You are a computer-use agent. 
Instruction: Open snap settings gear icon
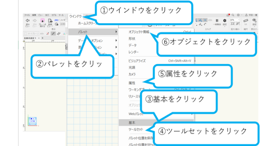225,21
